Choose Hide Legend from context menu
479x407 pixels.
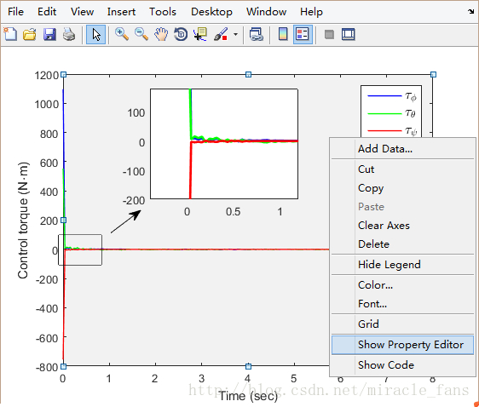click(402, 265)
